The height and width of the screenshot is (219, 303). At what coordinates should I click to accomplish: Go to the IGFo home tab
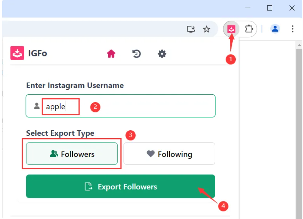point(111,54)
